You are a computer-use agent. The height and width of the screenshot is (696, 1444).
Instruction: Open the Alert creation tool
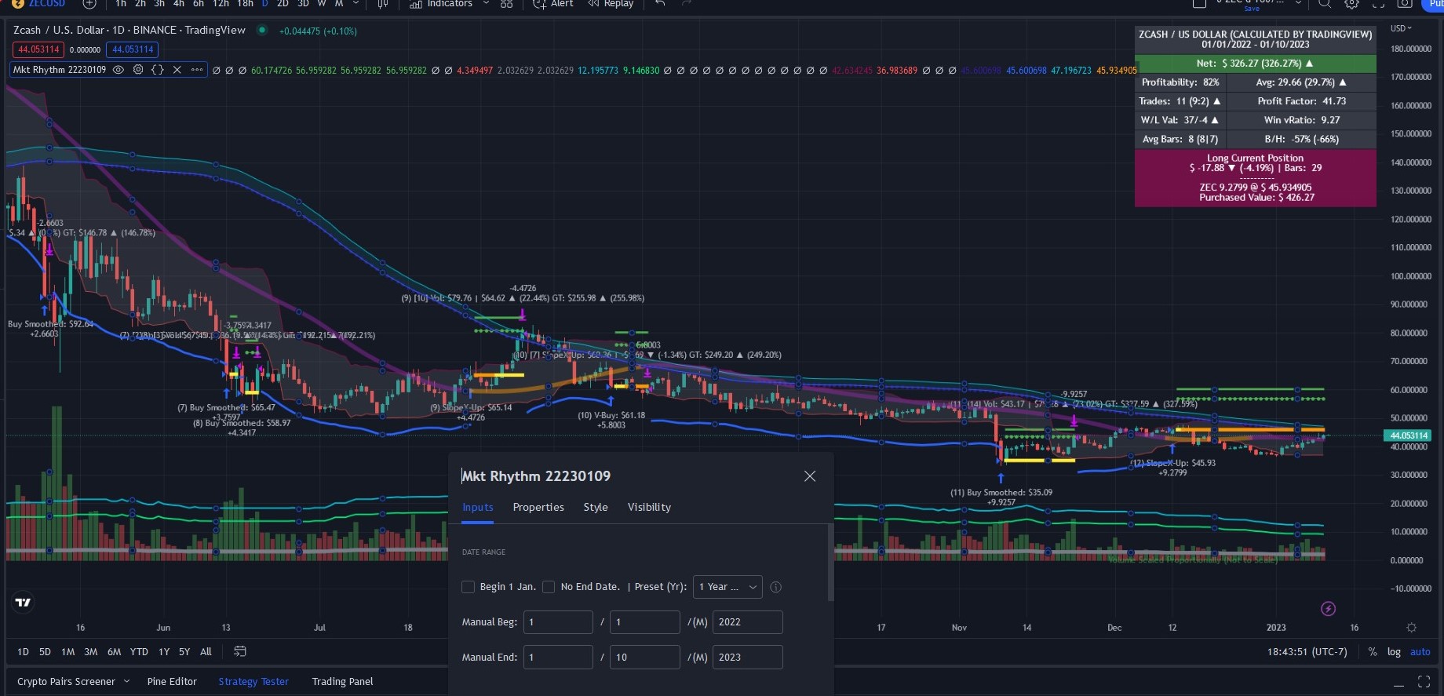[x=553, y=4]
